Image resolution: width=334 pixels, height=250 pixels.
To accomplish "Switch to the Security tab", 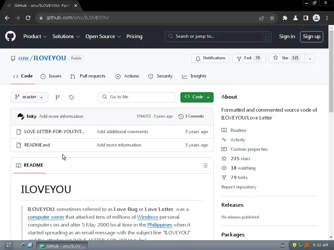I will [160, 76].
